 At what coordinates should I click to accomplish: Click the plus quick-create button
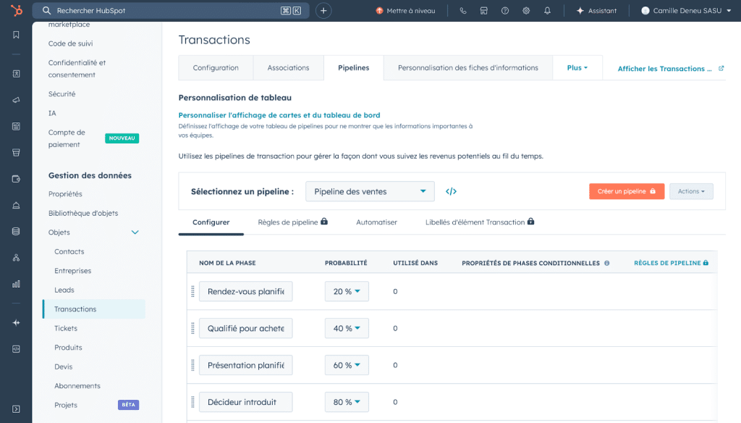point(323,11)
